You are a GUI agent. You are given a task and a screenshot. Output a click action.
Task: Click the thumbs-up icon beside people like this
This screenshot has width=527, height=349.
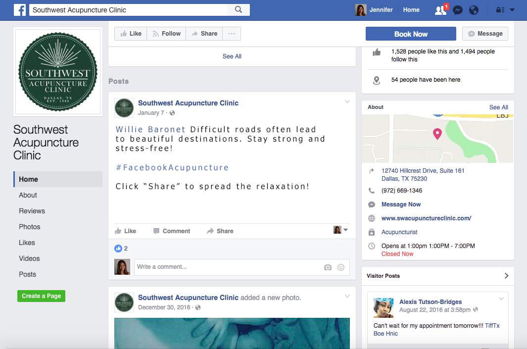(x=377, y=52)
